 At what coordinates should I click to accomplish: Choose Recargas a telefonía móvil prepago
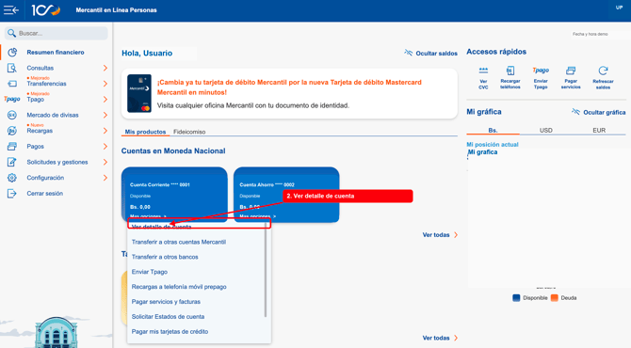tap(179, 287)
